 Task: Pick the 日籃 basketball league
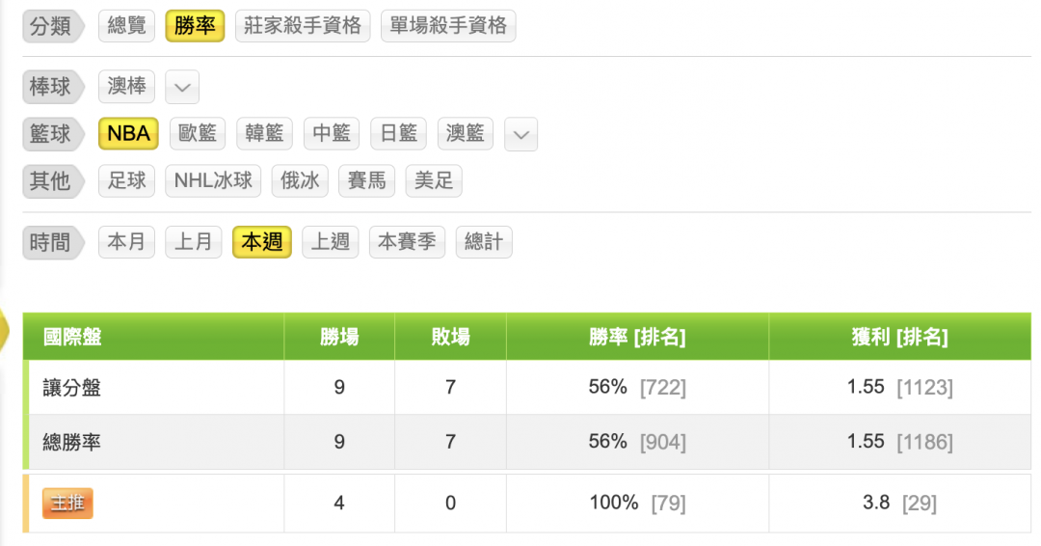[398, 133]
